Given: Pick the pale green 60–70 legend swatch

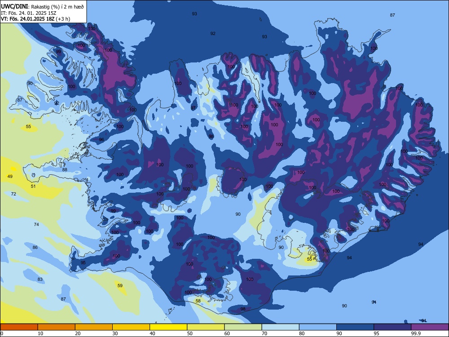Looking at the screenshot, I should pos(243,327).
